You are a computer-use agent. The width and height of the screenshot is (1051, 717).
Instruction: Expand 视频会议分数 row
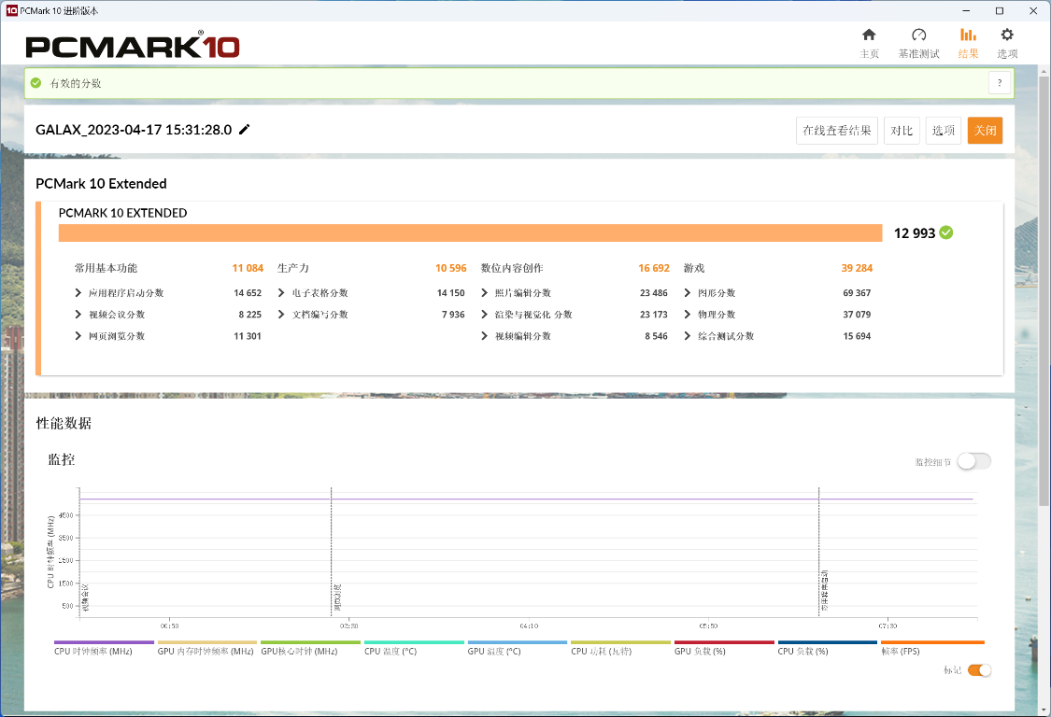point(110,315)
